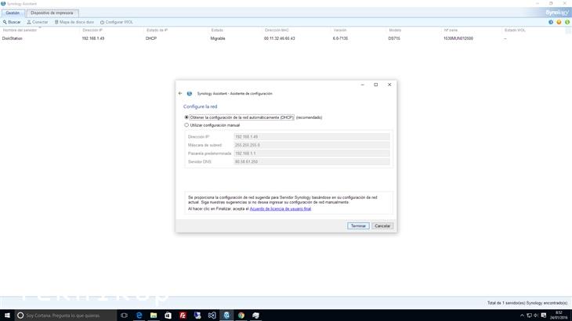Screen dimensions: 572x321
Task: Click the Dirección IP input field
Action: point(311,137)
